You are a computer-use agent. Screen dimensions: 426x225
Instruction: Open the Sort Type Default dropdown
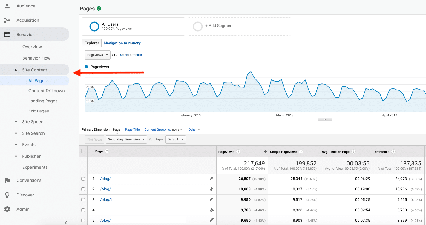click(x=175, y=139)
